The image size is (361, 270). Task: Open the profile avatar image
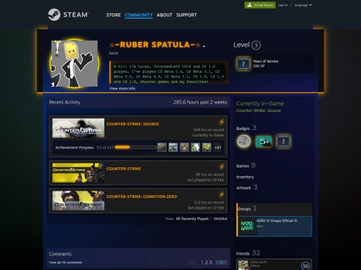coord(74,63)
